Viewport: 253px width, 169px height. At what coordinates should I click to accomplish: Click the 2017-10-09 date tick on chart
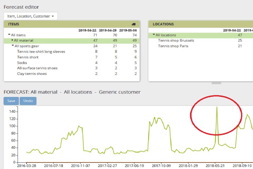[x=161, y=166]
